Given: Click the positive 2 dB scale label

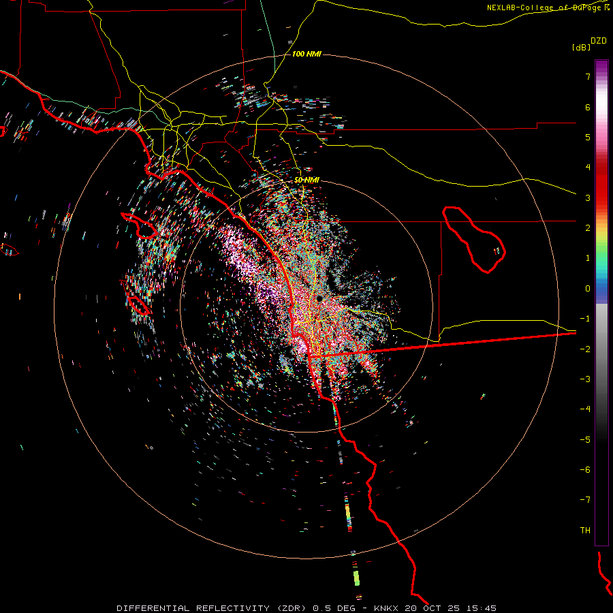Looking at the screenshot, I should tap(588, 228).
